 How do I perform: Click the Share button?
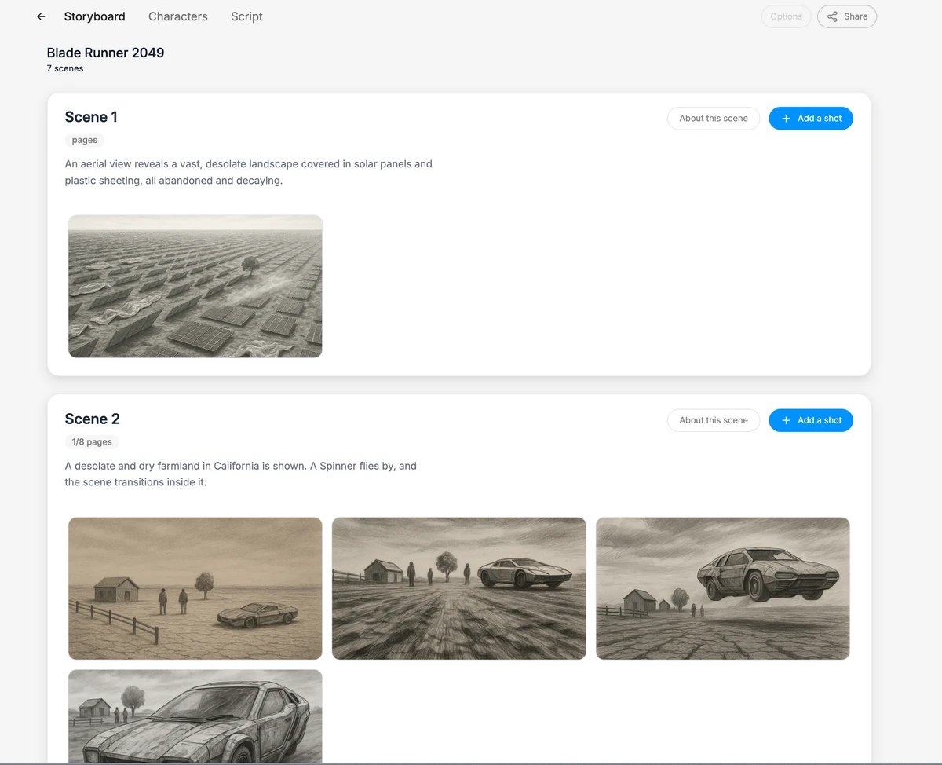(x=847, y=16)
